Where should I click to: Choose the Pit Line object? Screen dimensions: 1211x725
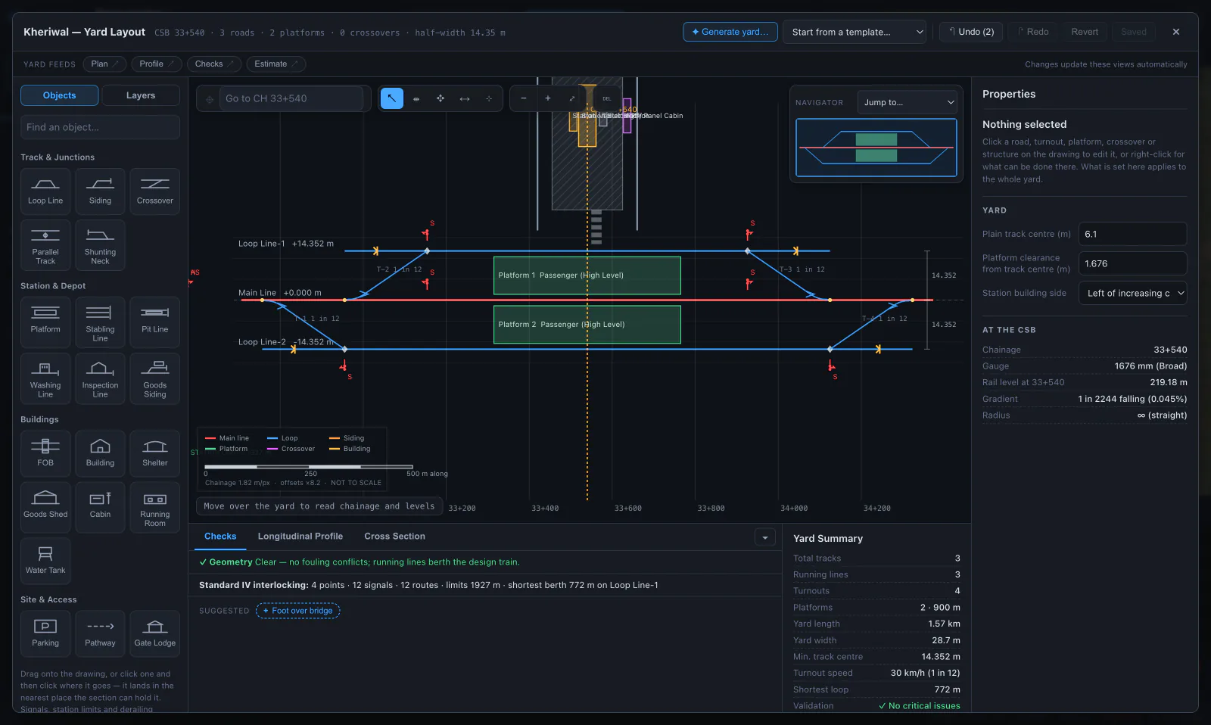pyautogui.click(x=154, y=322)
